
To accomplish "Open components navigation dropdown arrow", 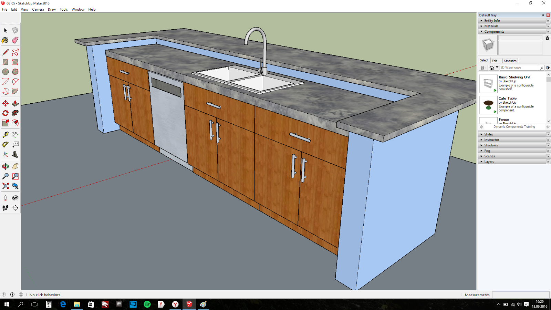I will click(497, 68).
